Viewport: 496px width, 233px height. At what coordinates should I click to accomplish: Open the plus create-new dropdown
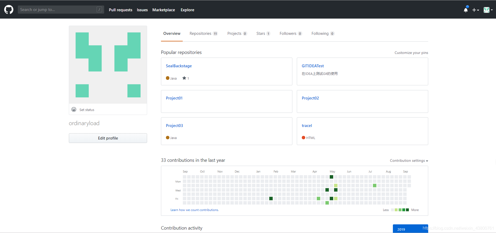476,10
